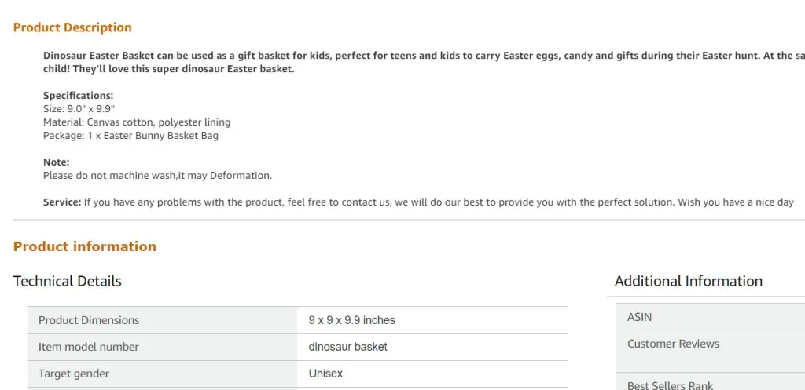Click the Target gender row label
Screen dimensions: 805x390
pos(74,374)
